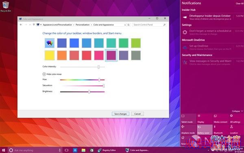Toggle Battery saver quick action
This screenshot has height=153, width=244.
click(205, 129)
